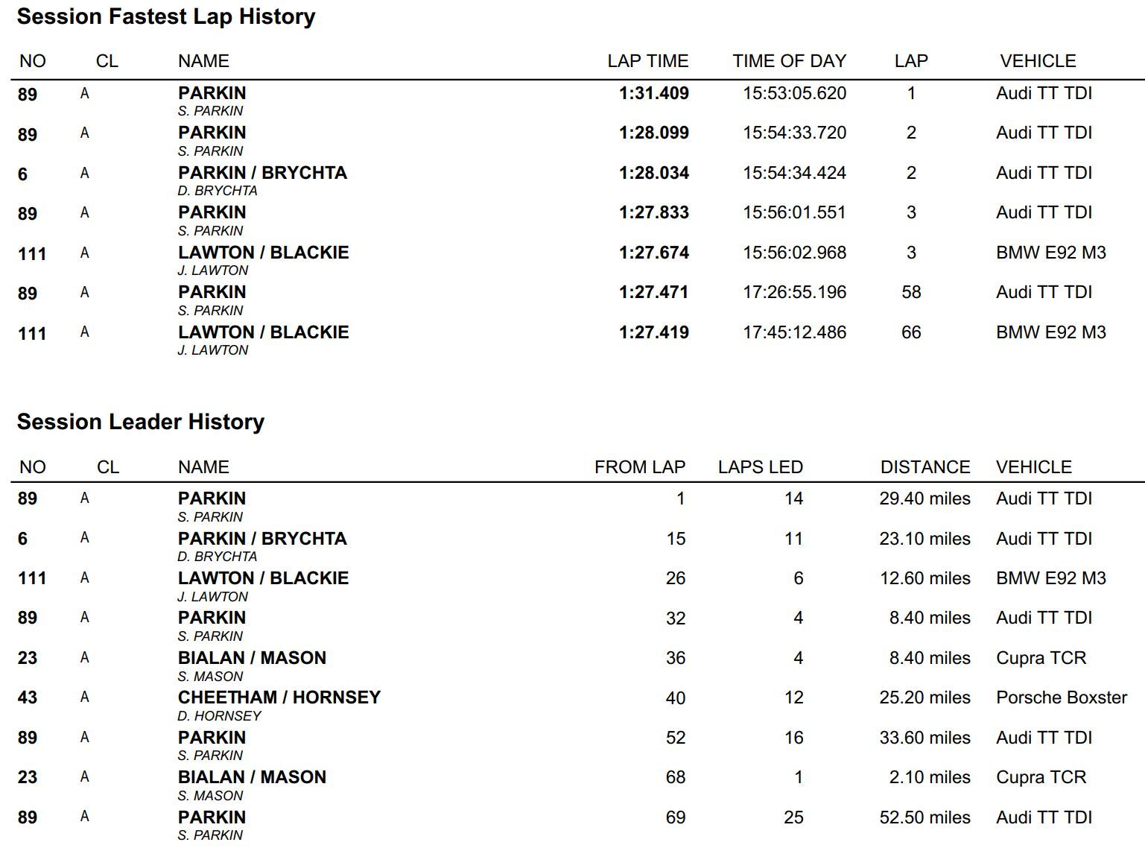1145x848 pixels.
Task: Click distance value 52.50 miles
Action: pos(924,817)
